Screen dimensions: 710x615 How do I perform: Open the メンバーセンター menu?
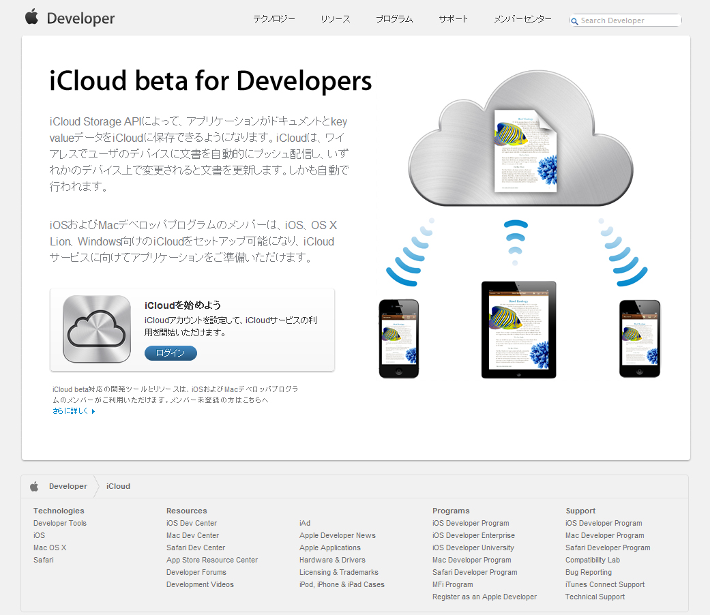pyautogui.click(x=522, y=19)
